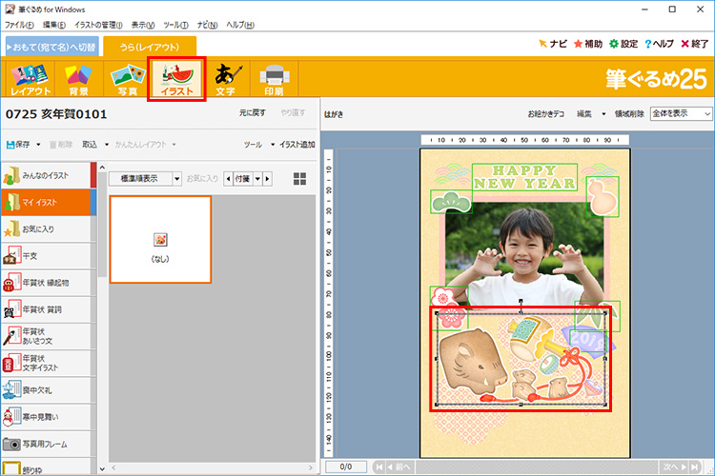
Task: Choose the 干支 illustration category
Action: [x=46, y=255]
